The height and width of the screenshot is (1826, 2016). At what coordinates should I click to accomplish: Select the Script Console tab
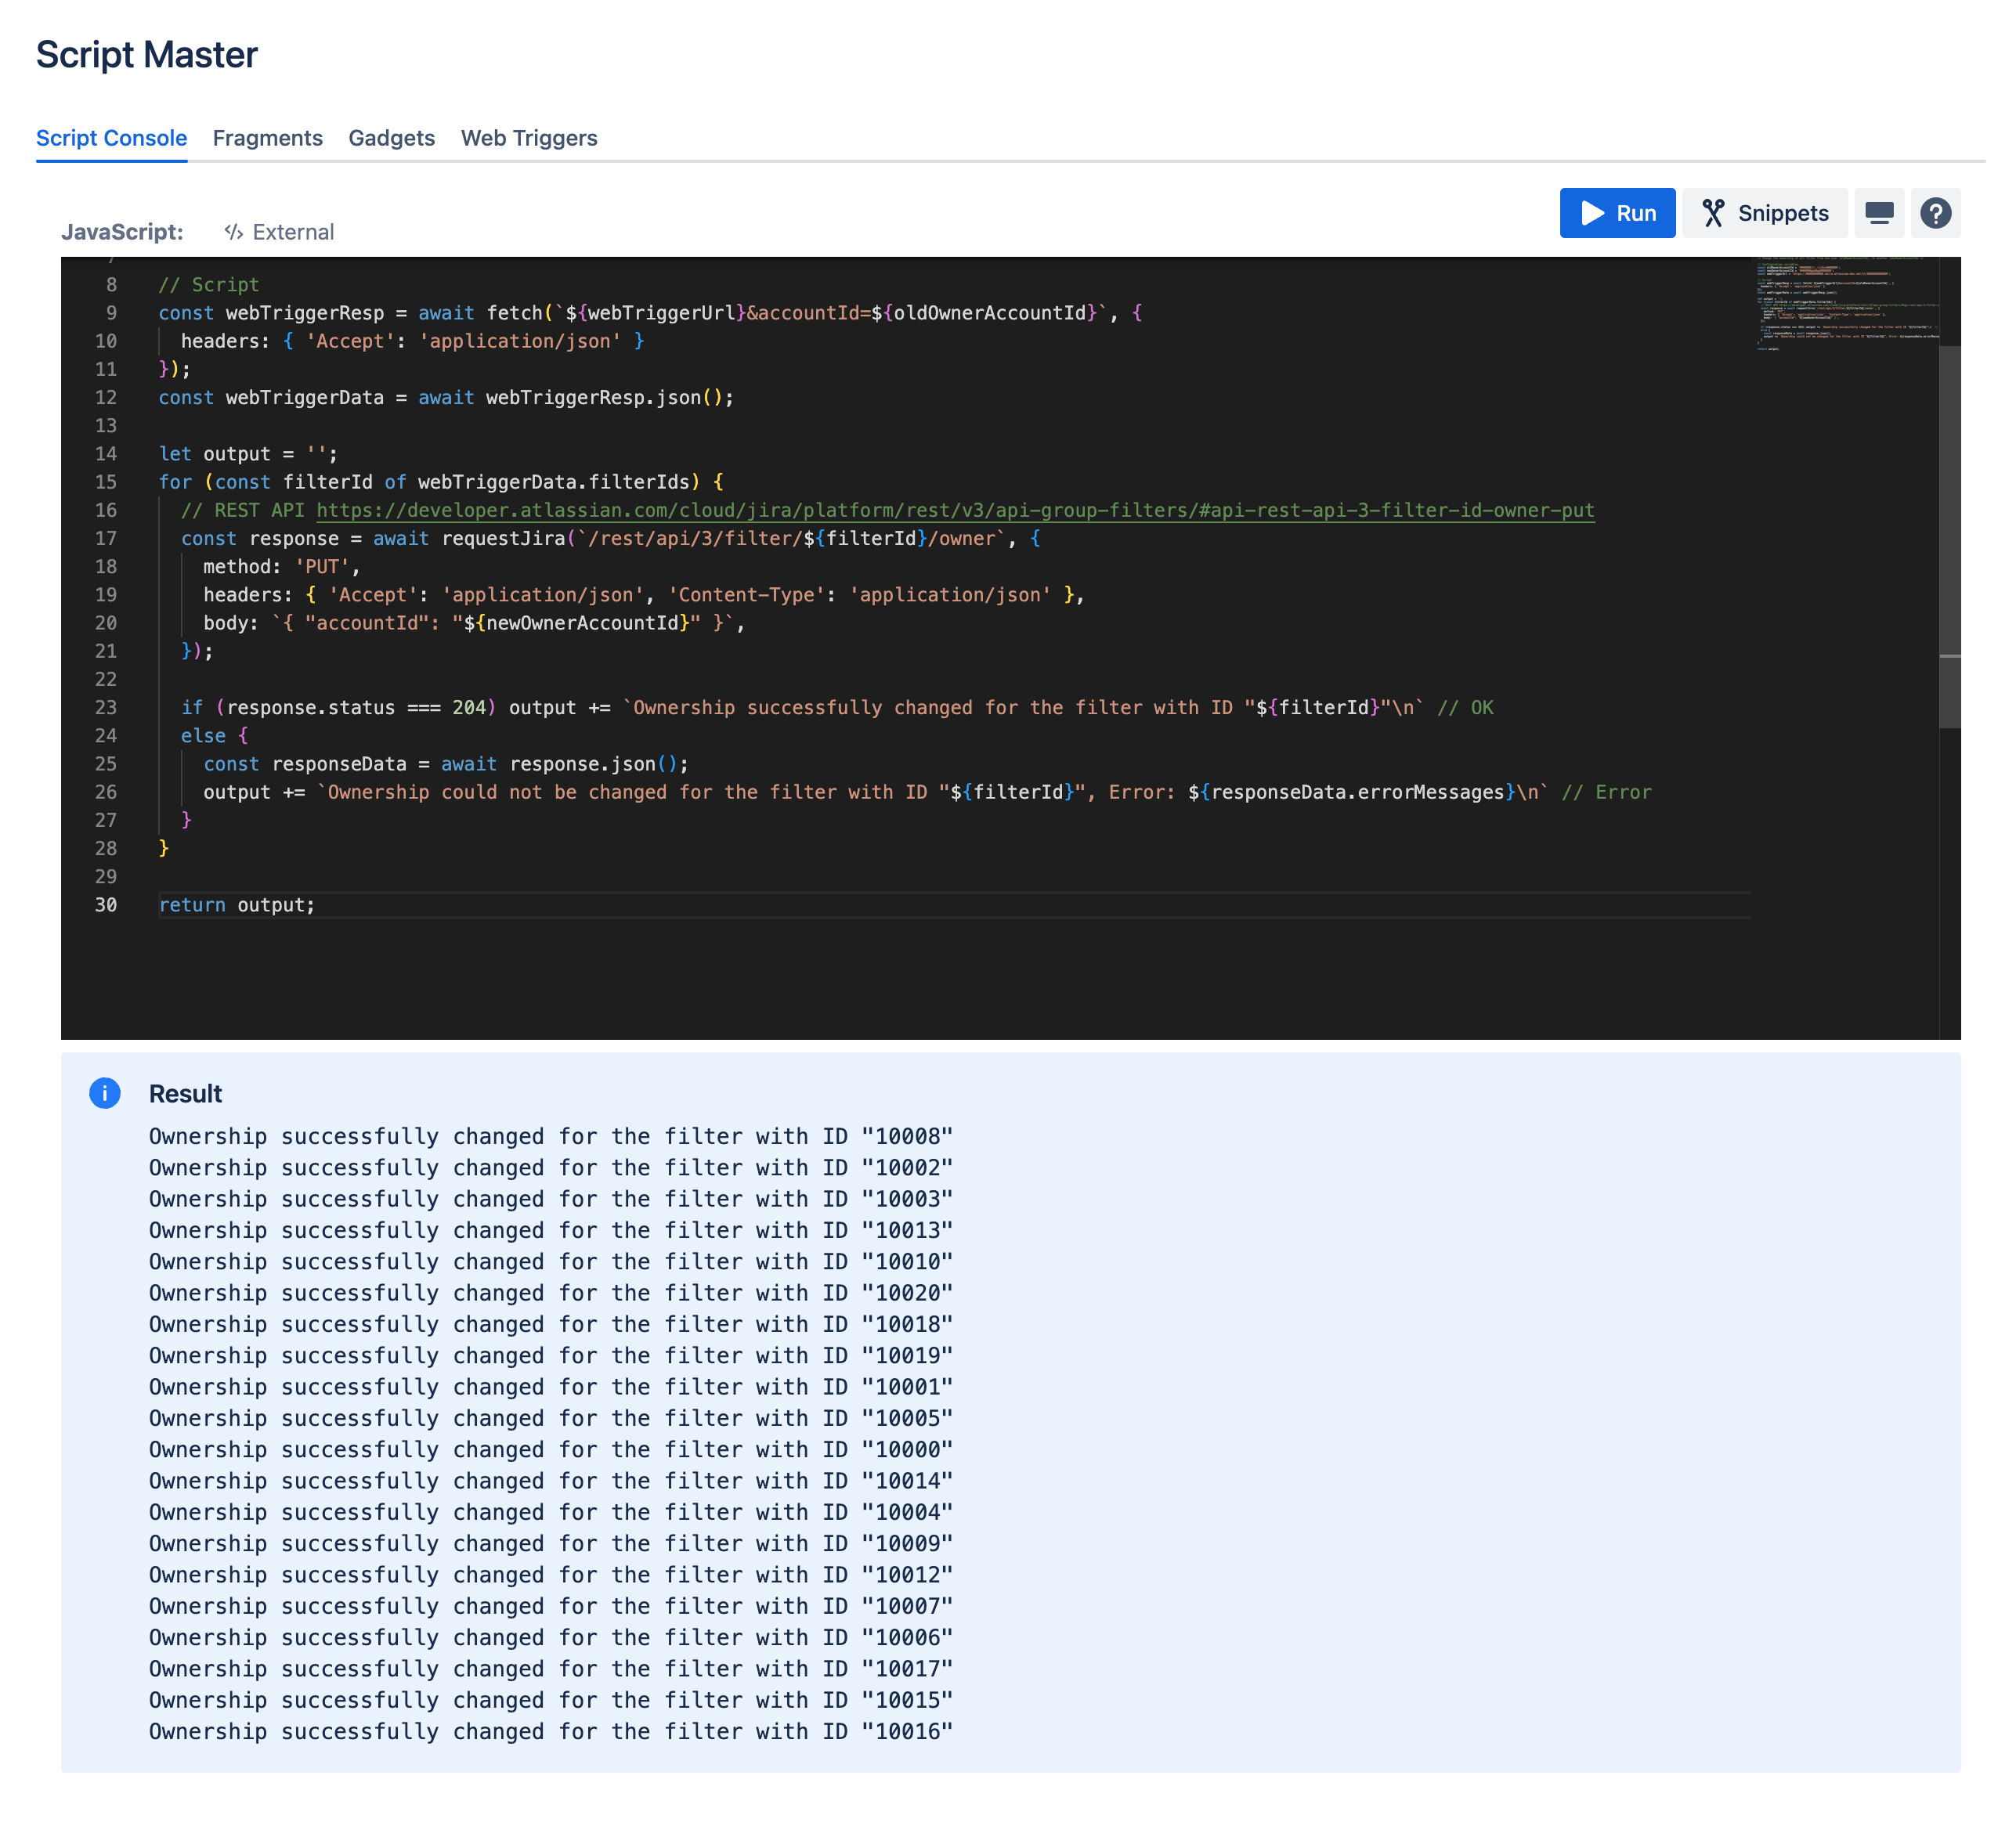pos(111,138)
